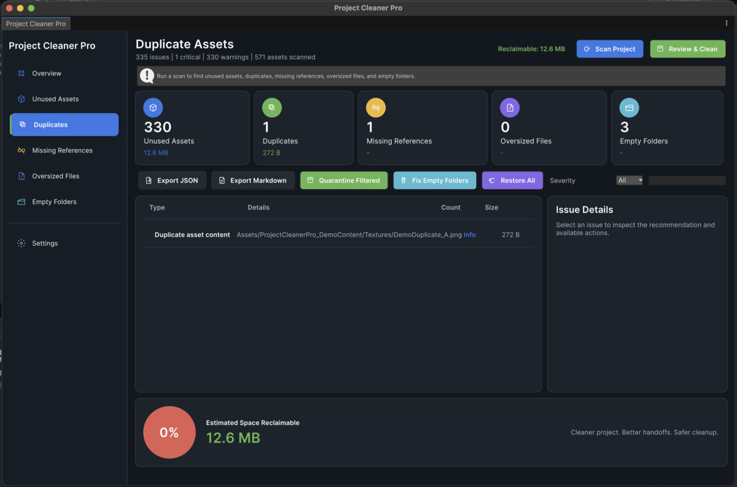Open the three-dot window options menu

tap(727, 23)
